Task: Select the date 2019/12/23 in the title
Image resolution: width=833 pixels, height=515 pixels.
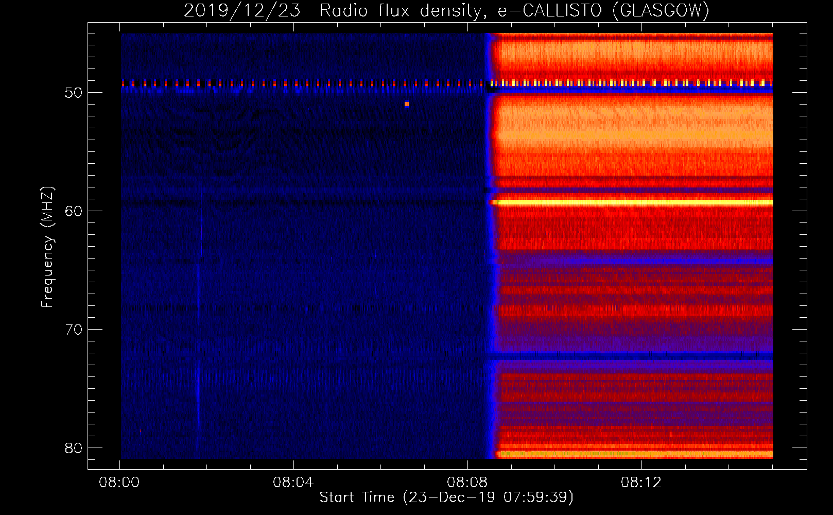Action: 242,10
